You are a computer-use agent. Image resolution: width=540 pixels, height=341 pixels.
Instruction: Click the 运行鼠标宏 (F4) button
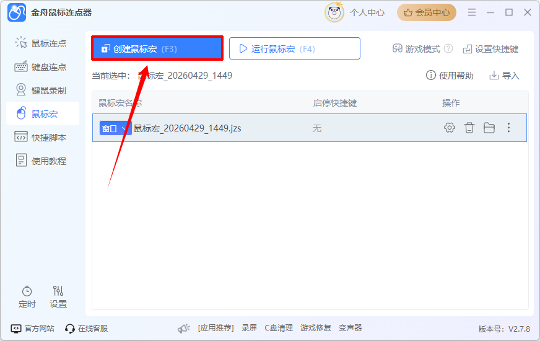(294, 48)
